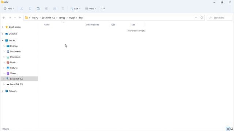
Task: Click the folder icon in address bar
Action: click(26, 18)
